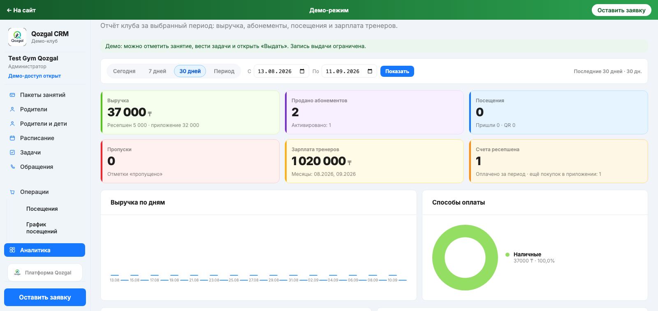Open the calendar picker for start date
The width and height of the screenshot is (658, 311).
click(x=302, y=71)
